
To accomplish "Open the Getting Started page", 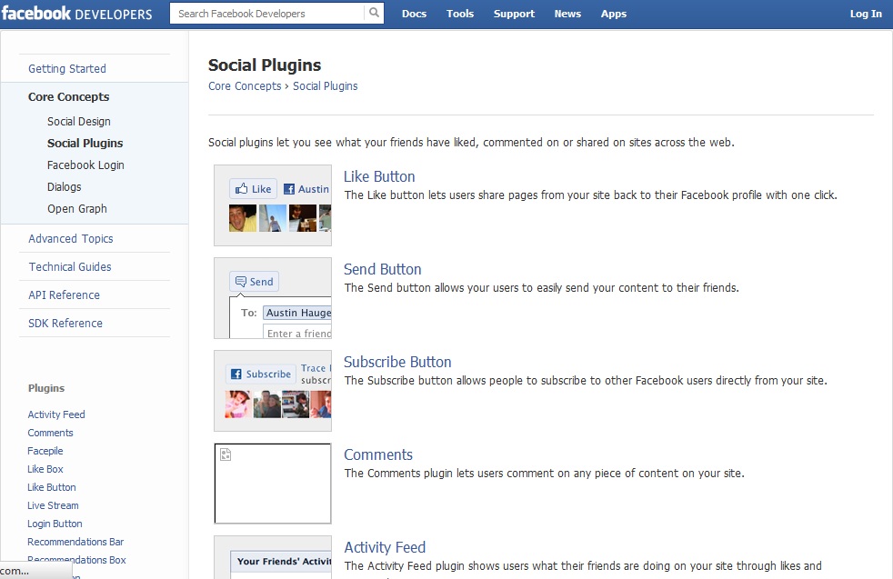I will click(x=67, y=68).
